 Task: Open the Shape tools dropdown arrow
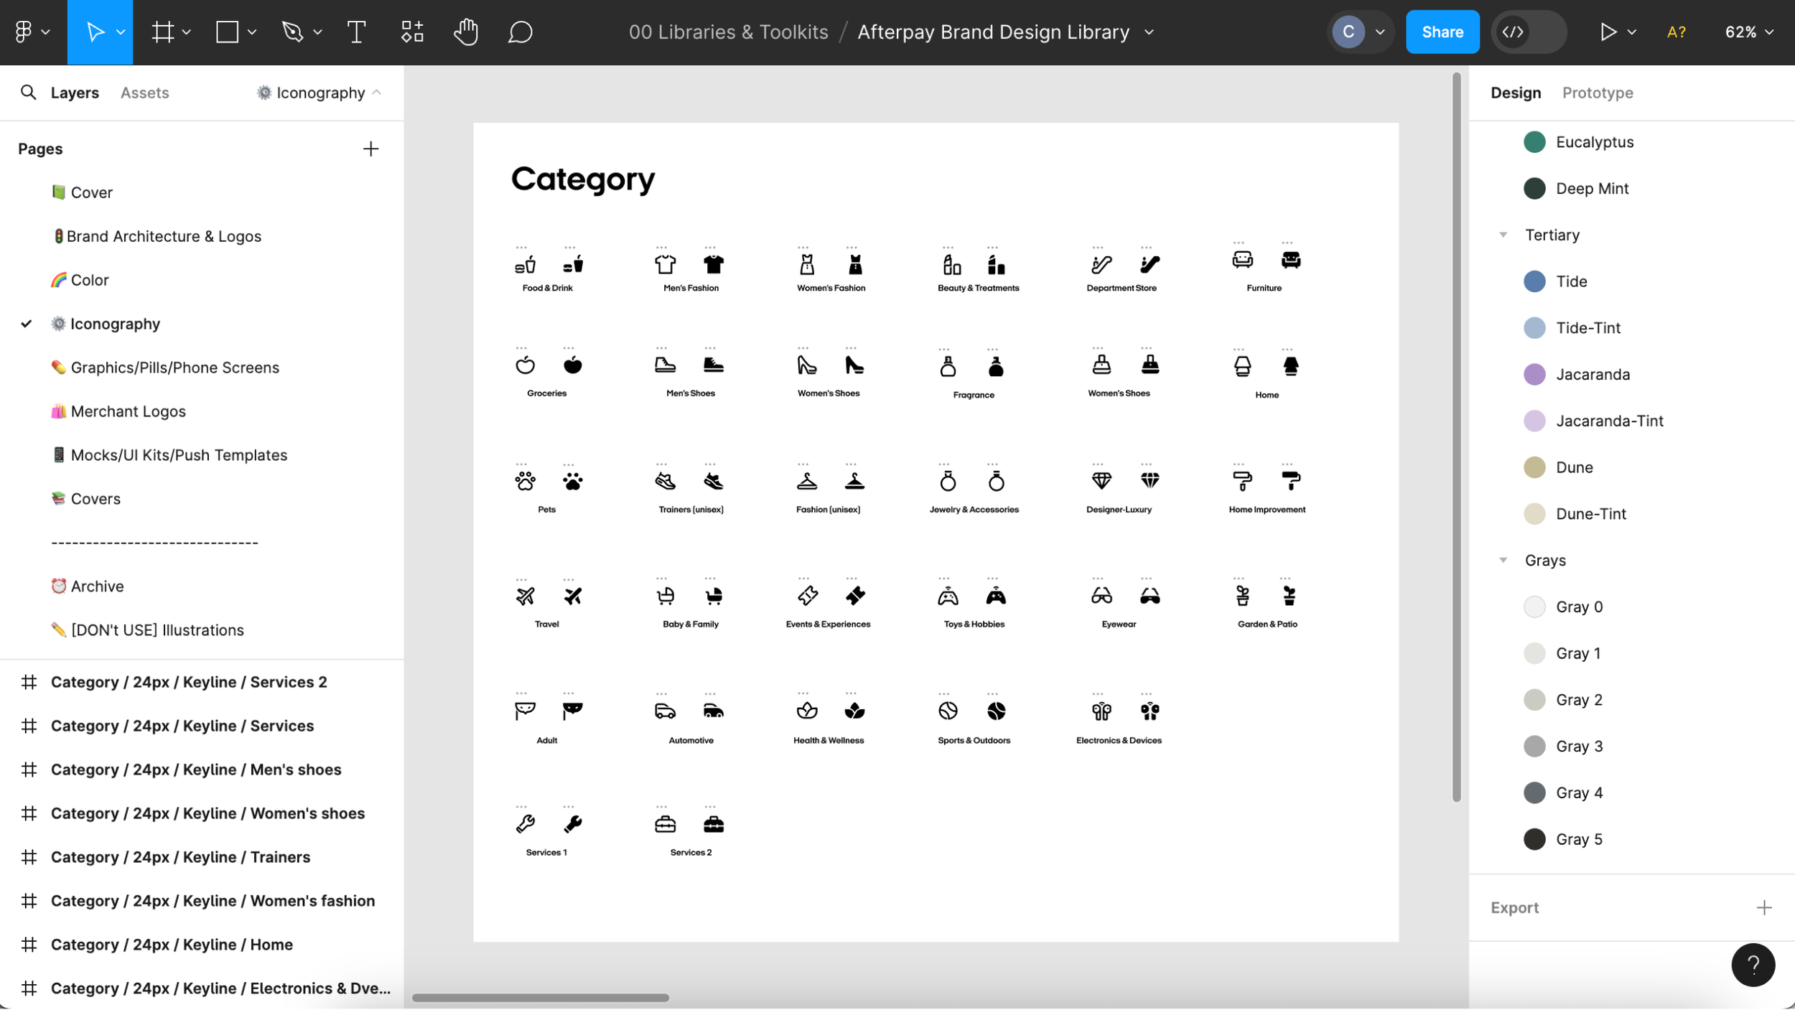point(251,32)
